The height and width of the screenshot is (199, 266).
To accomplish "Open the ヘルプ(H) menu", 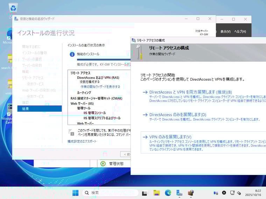I will point(240,32).
